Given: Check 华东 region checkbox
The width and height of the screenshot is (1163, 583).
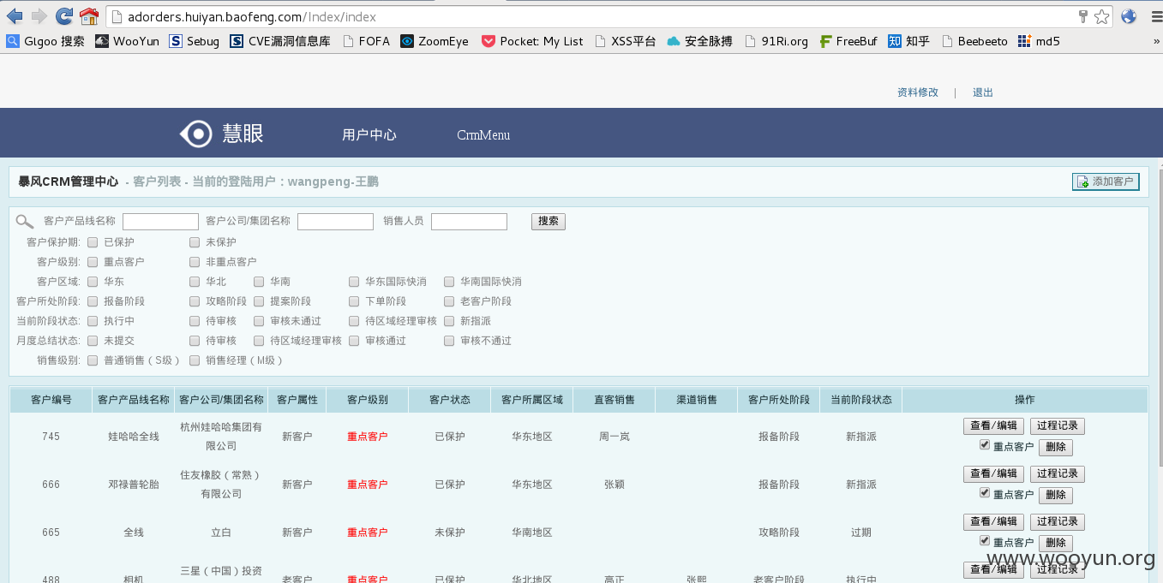Looking at the screenshot, I should point(93,282).
